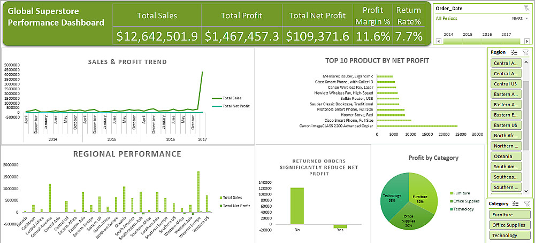Click the Region slicer scroll-down arrow
Image resolution: width=535 pixels, height=243 pixels.
(x=526, y=191)
